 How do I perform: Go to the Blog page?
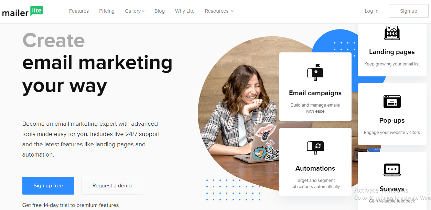(x=160, y=11)
